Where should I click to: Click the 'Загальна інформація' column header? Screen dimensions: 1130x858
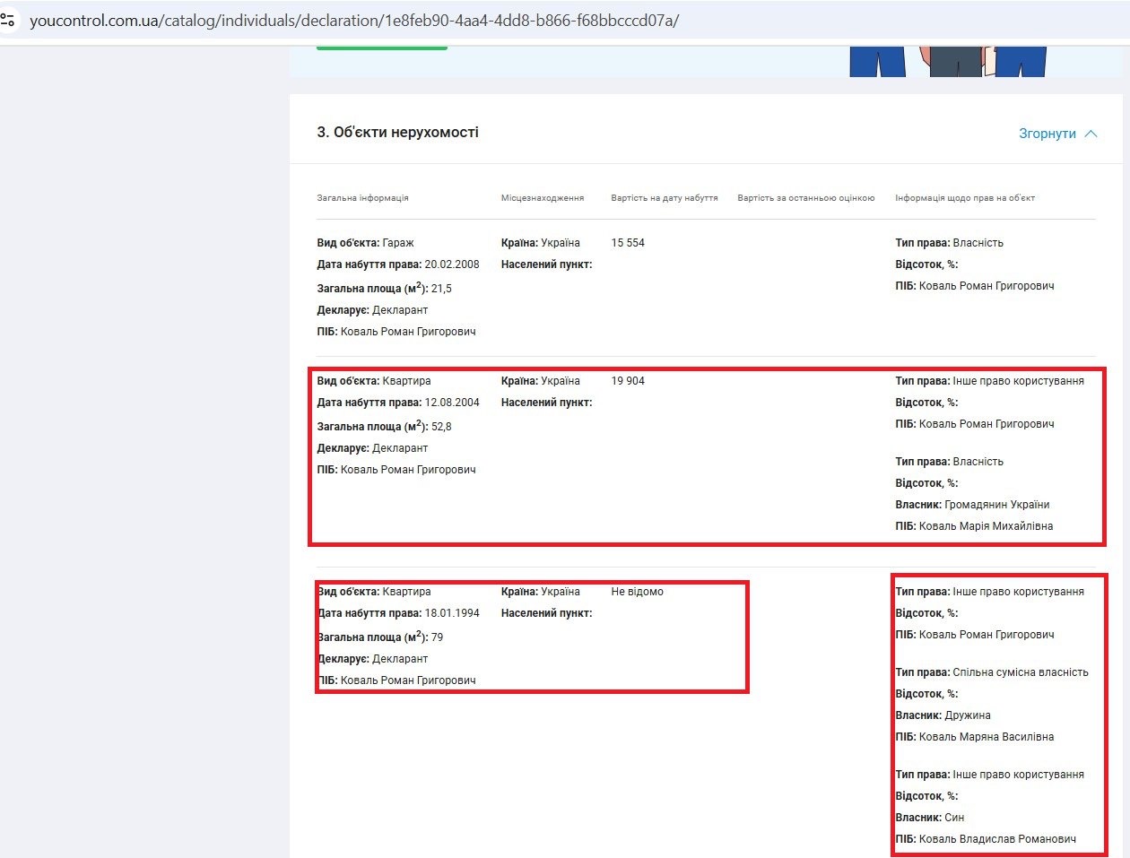click(362, 198)
